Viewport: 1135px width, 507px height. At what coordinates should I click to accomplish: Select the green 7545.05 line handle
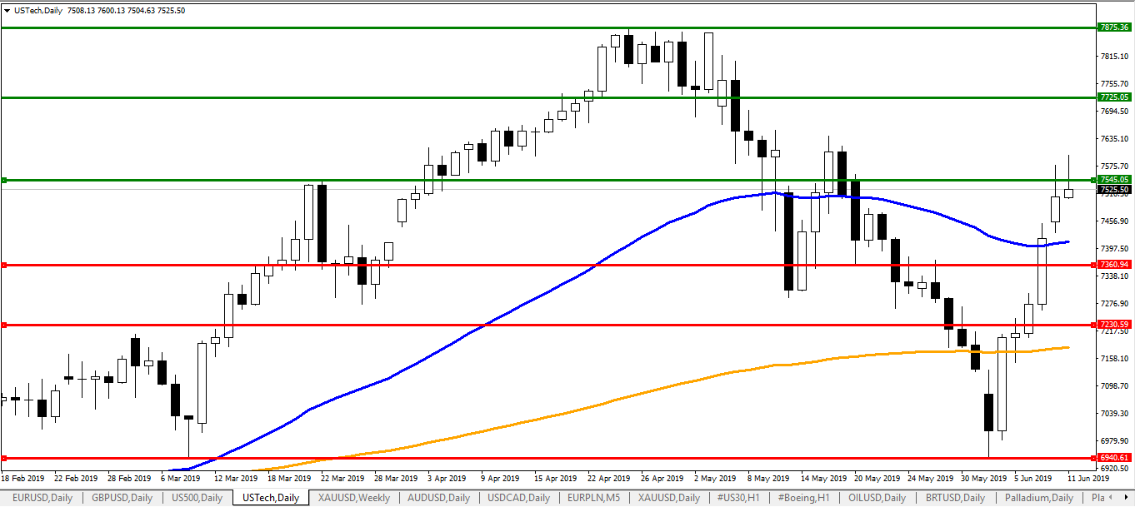[4, 180]
